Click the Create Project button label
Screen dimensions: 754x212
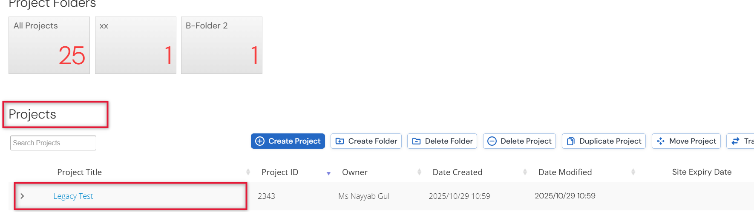[294, 141]
